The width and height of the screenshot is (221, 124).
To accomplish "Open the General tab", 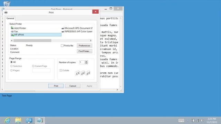I will tap(10, 18).
